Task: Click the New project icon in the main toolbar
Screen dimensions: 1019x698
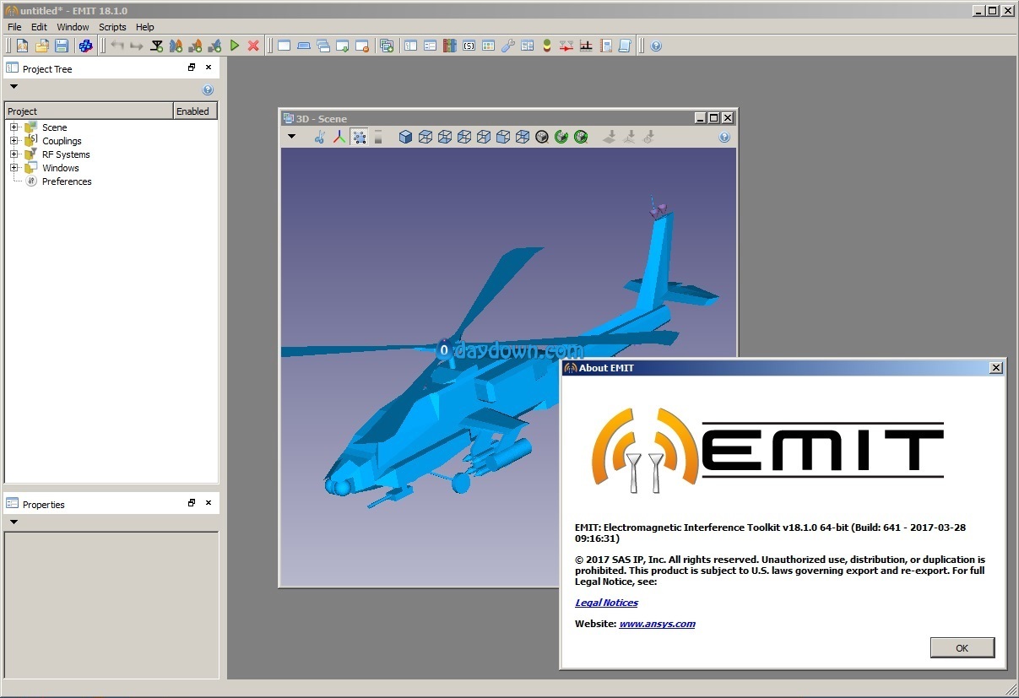Action: [x=22, y=46]
